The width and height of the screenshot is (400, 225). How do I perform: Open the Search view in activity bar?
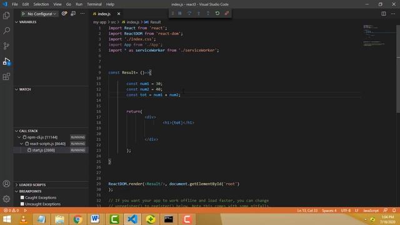tap(6, 31)
